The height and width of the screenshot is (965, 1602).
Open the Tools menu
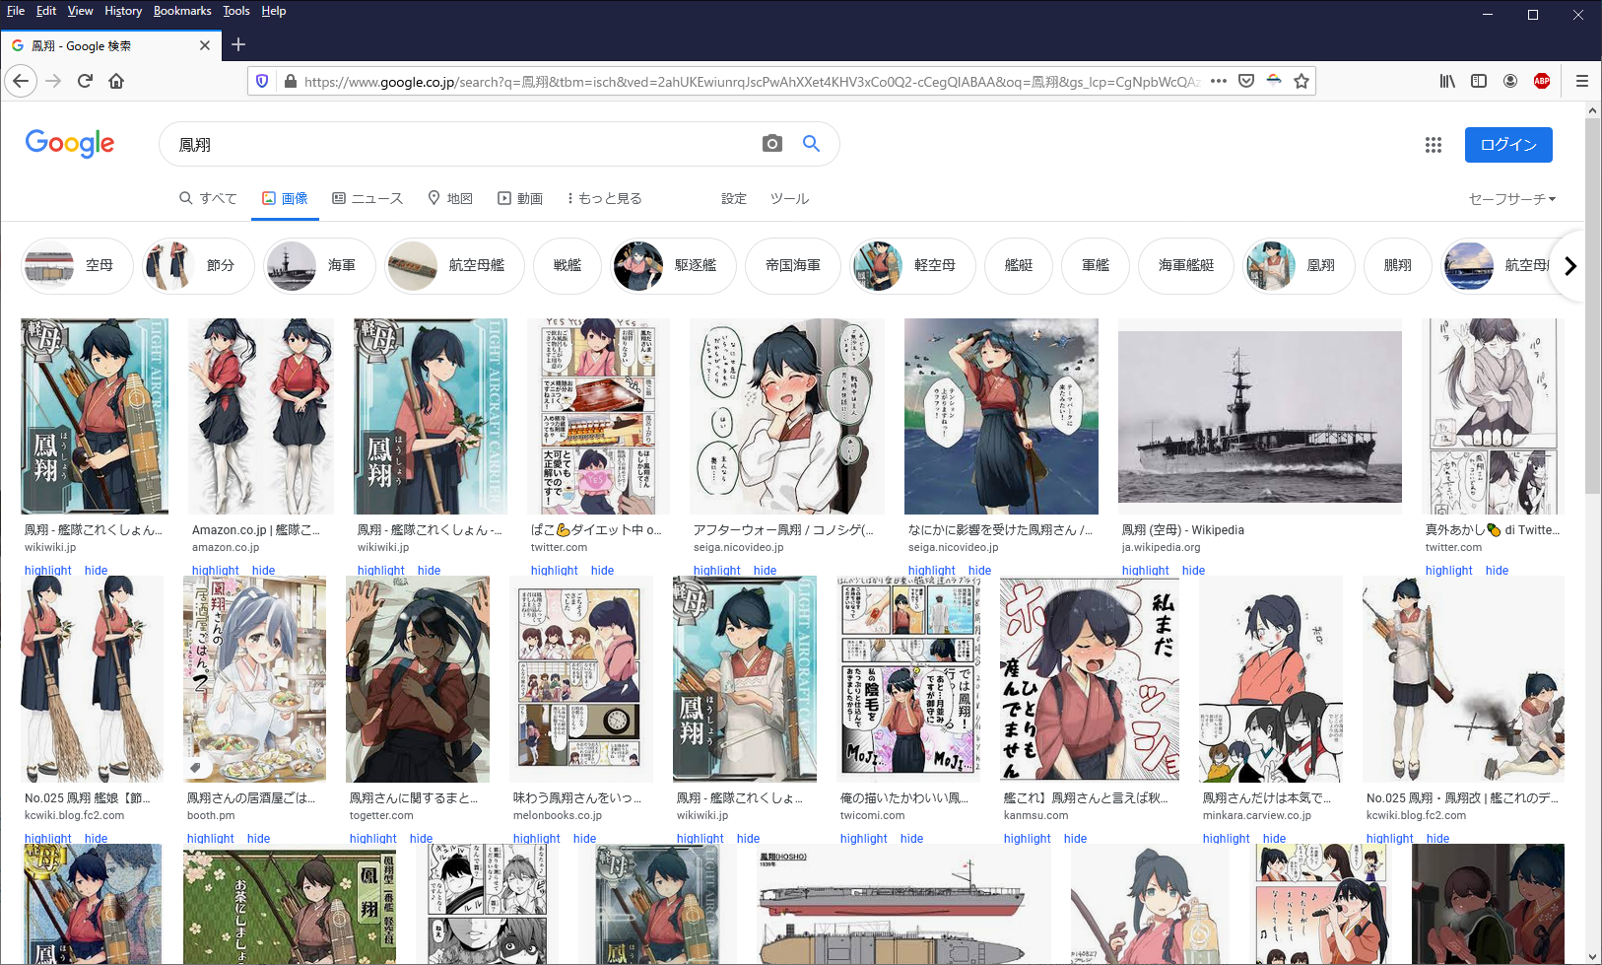click(236, 11)
